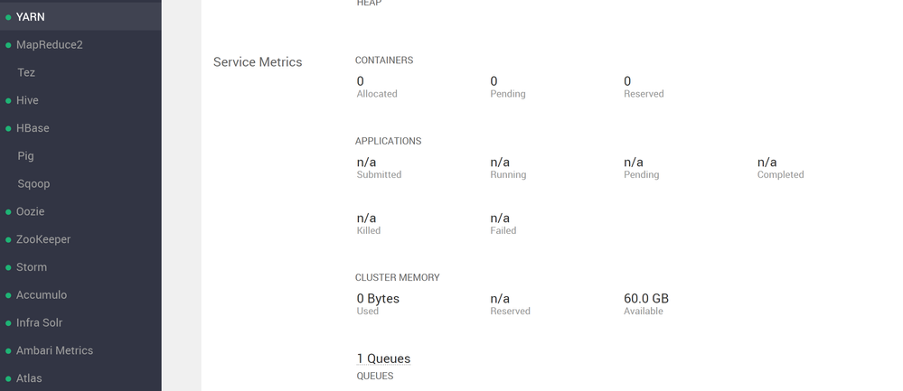Click the Oozie service status dot
The width and height of the screenshot is (903, 391).
coord(8,212)
